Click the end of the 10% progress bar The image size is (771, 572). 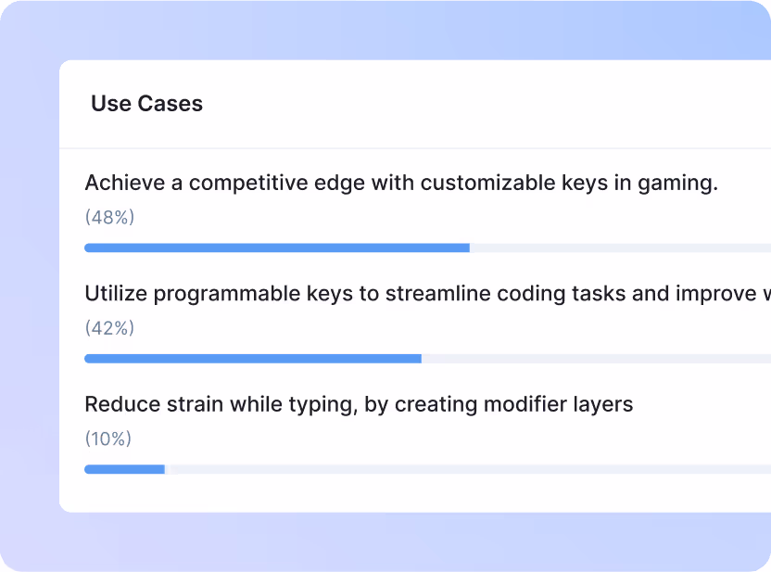(x=162, y=469)
